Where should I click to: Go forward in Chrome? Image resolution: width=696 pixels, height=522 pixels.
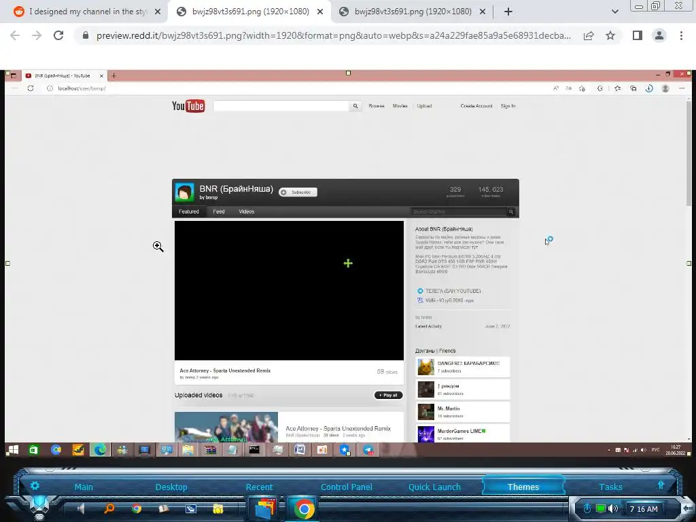(x=37, y=35)
